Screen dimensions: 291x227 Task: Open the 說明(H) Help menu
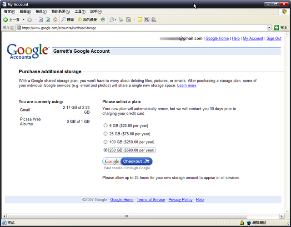tap(96, 11)
